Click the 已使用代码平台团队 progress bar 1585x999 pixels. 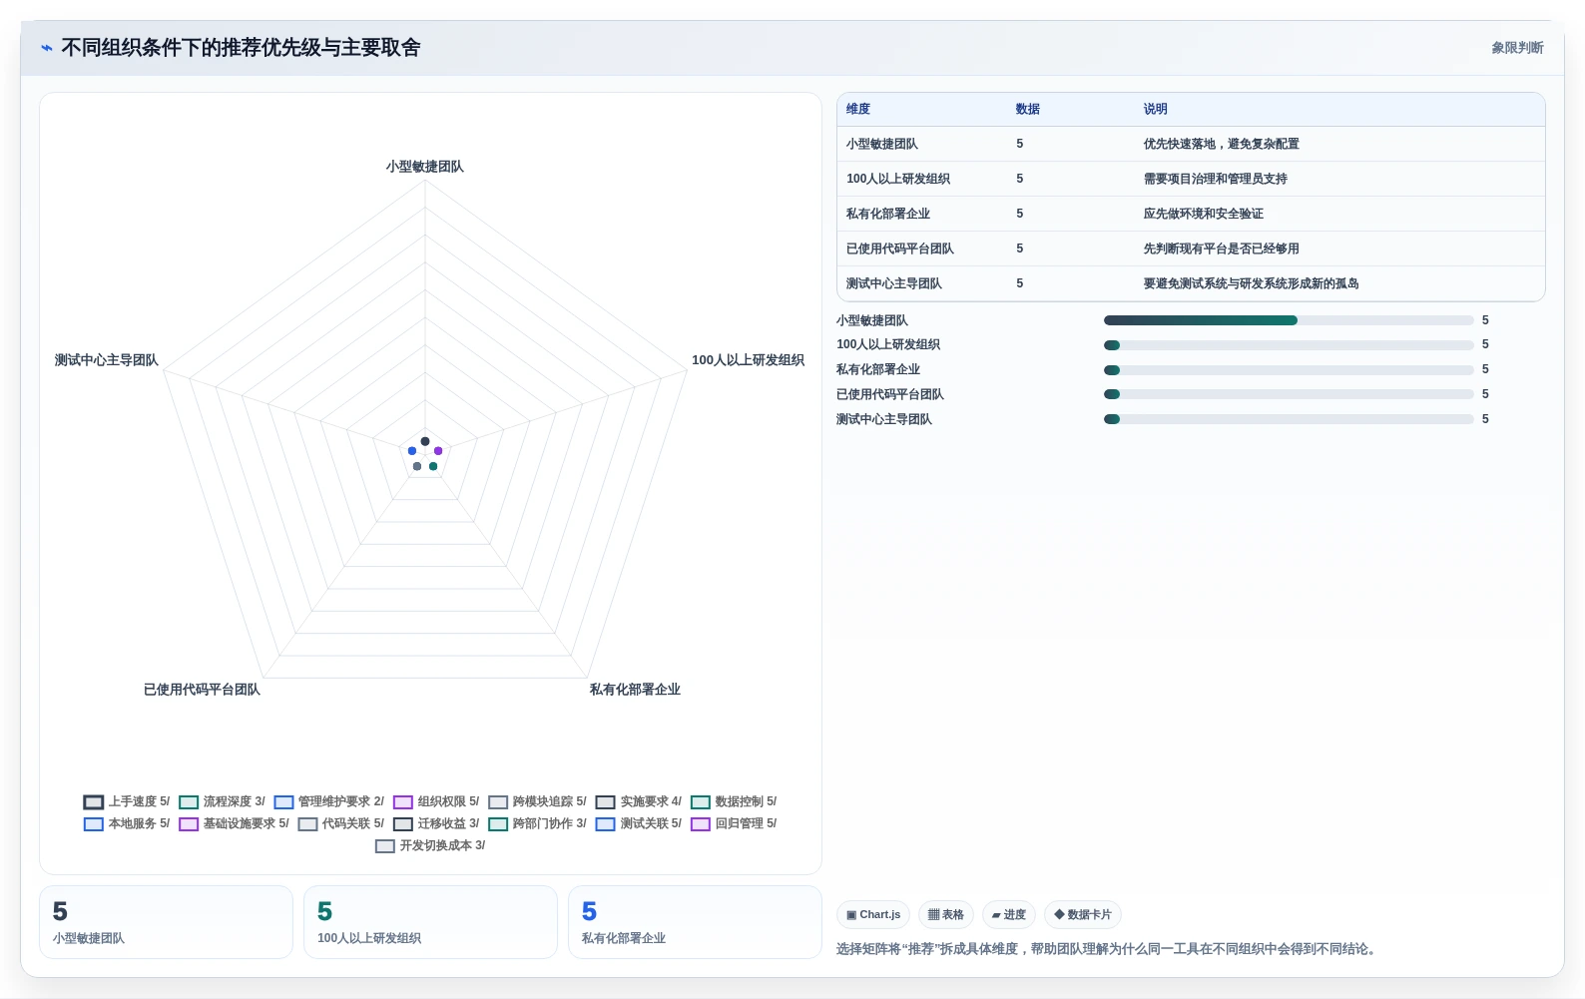(1289, 394)
